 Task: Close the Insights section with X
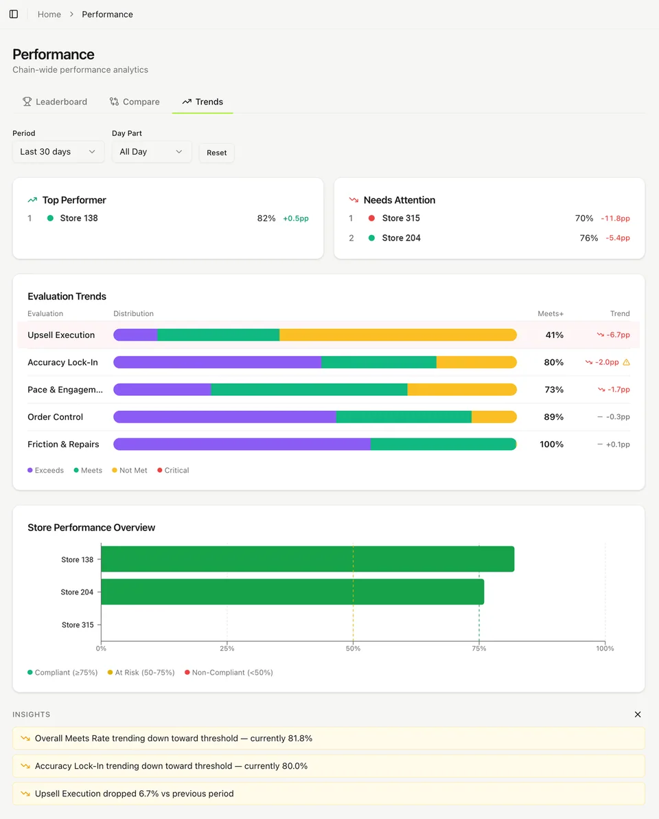click(638, 714)
